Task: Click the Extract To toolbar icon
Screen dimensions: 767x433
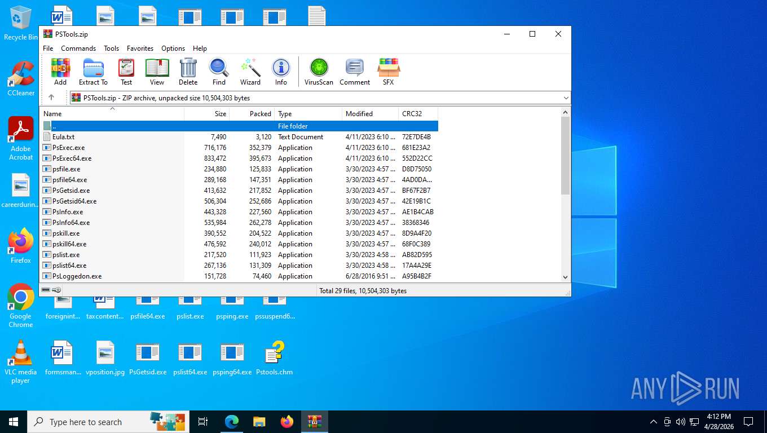Action: (93, 72)
